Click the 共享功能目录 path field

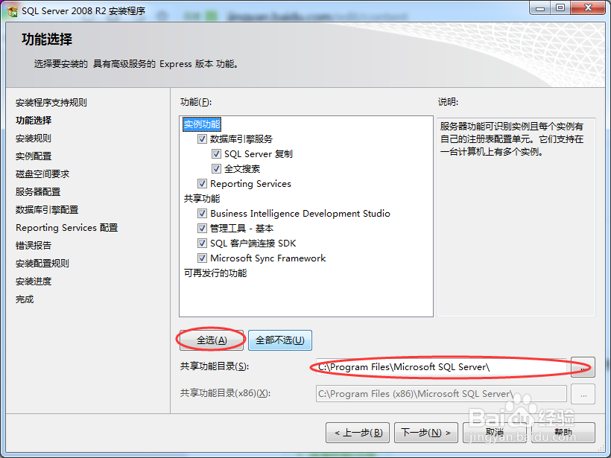441,367
